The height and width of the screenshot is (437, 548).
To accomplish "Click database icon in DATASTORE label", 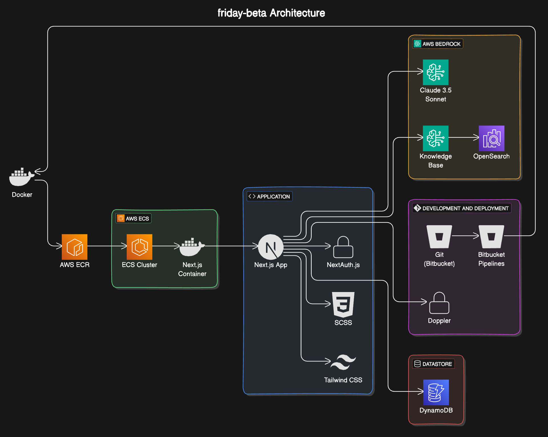I will coord(417,364).
